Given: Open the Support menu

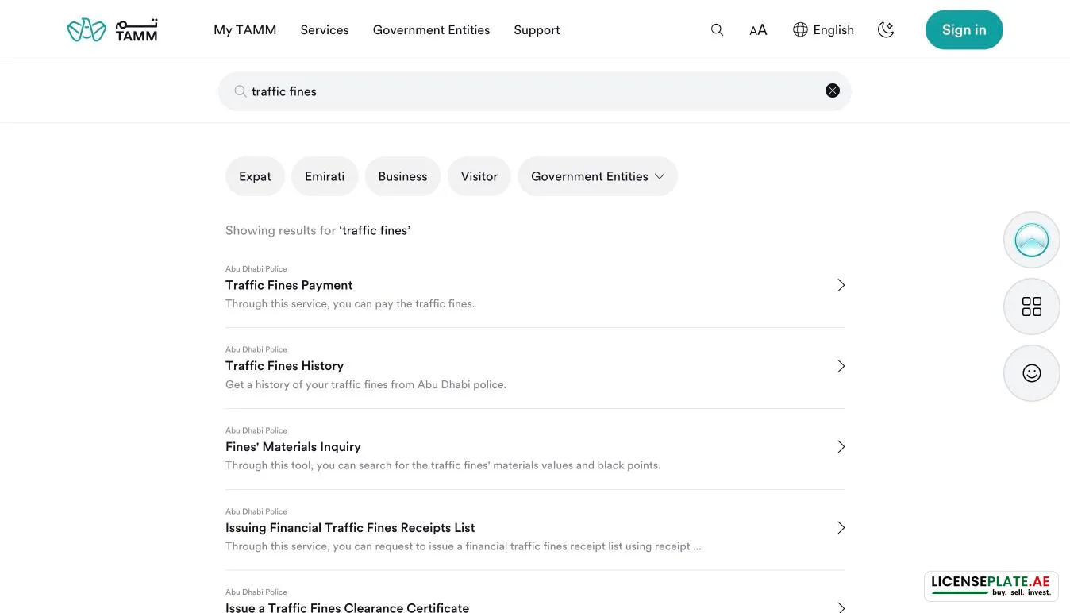Looking at the screenshot, I should (x=537, y=30).
